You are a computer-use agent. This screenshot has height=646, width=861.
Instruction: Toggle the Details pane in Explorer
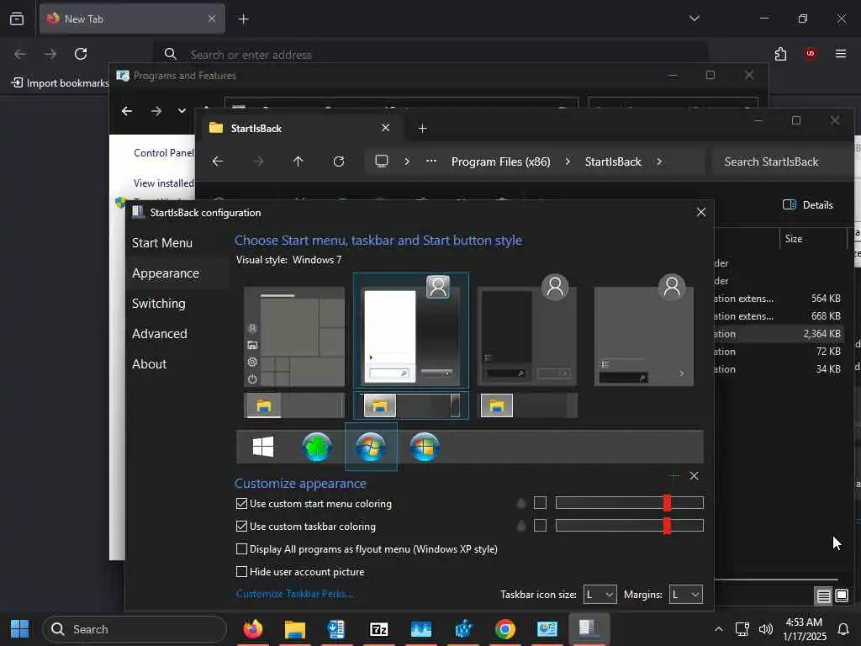808,205
